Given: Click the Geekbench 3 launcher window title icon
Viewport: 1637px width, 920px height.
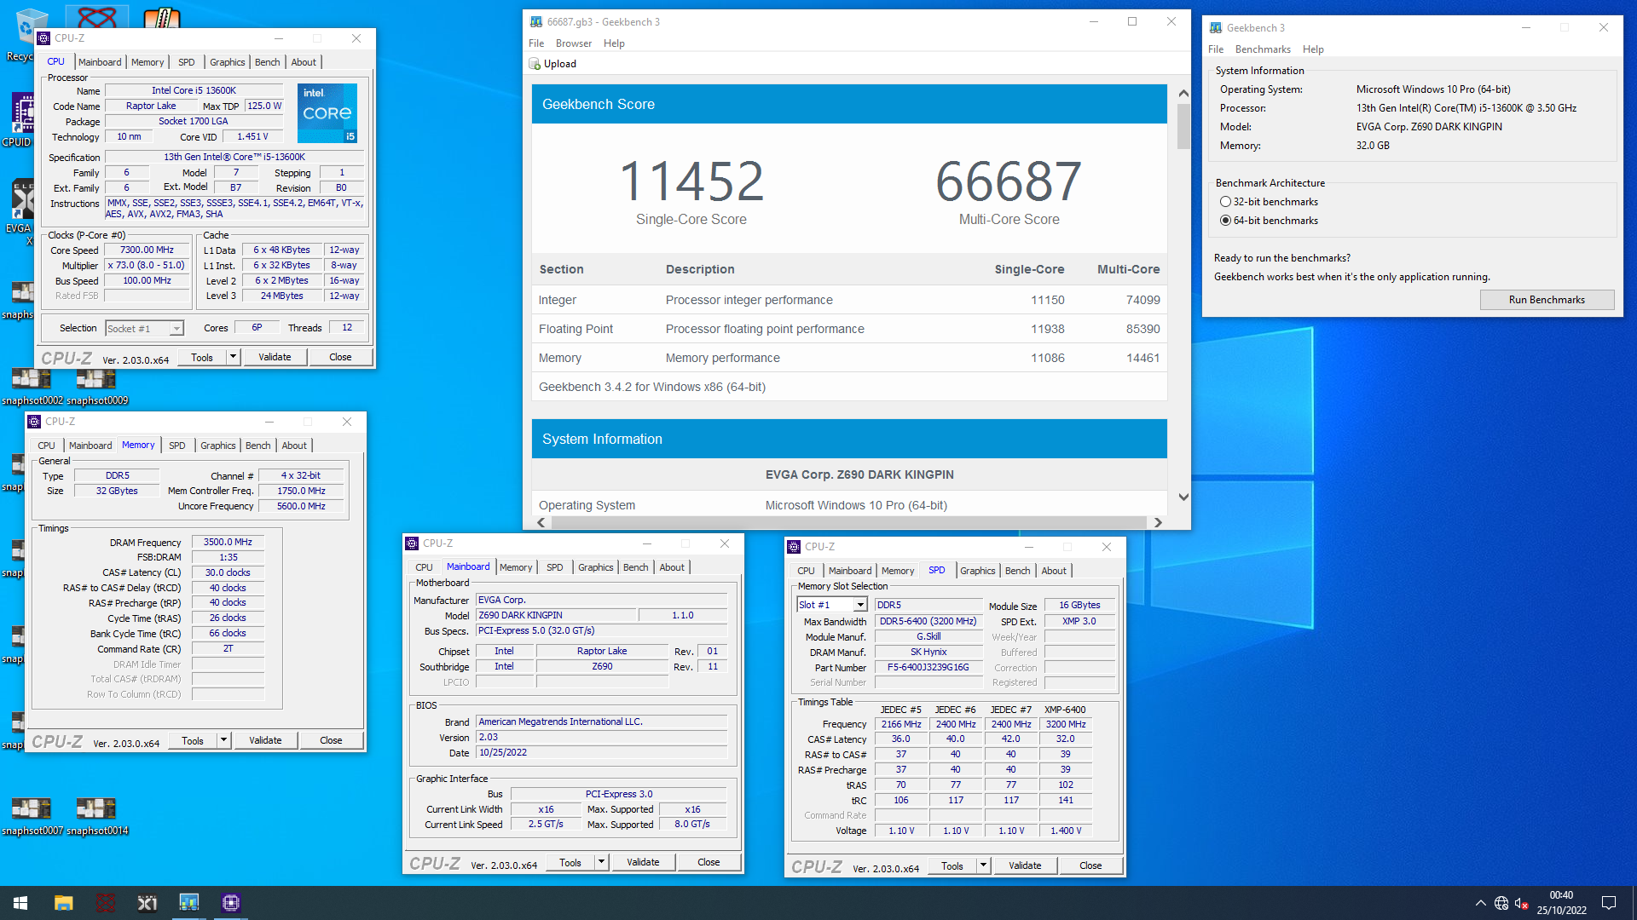Looking at the screenshot, I should pos(1216,28).
